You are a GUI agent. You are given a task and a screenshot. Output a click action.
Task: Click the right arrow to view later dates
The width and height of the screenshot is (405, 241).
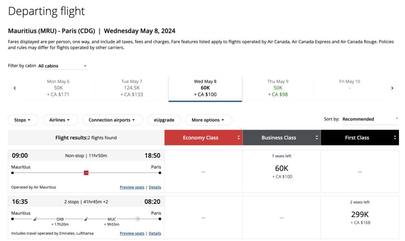click(392, 88)
